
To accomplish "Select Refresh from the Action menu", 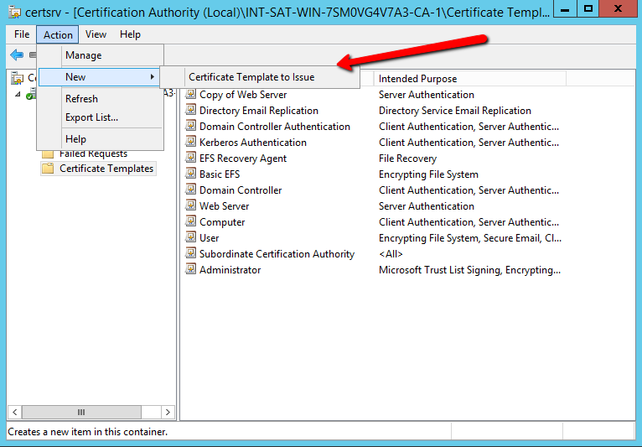I will pos(81,99).
